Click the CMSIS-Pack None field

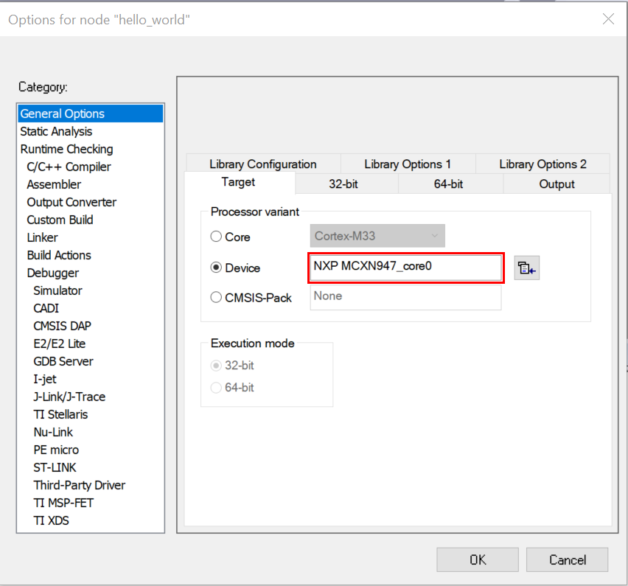[x=405, y=296]
